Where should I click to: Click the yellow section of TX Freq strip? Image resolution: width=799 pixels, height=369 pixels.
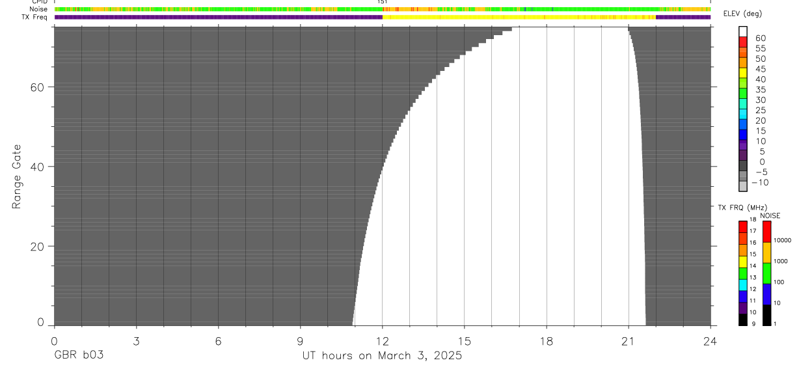pyautogui.click(x=519, y=17)
